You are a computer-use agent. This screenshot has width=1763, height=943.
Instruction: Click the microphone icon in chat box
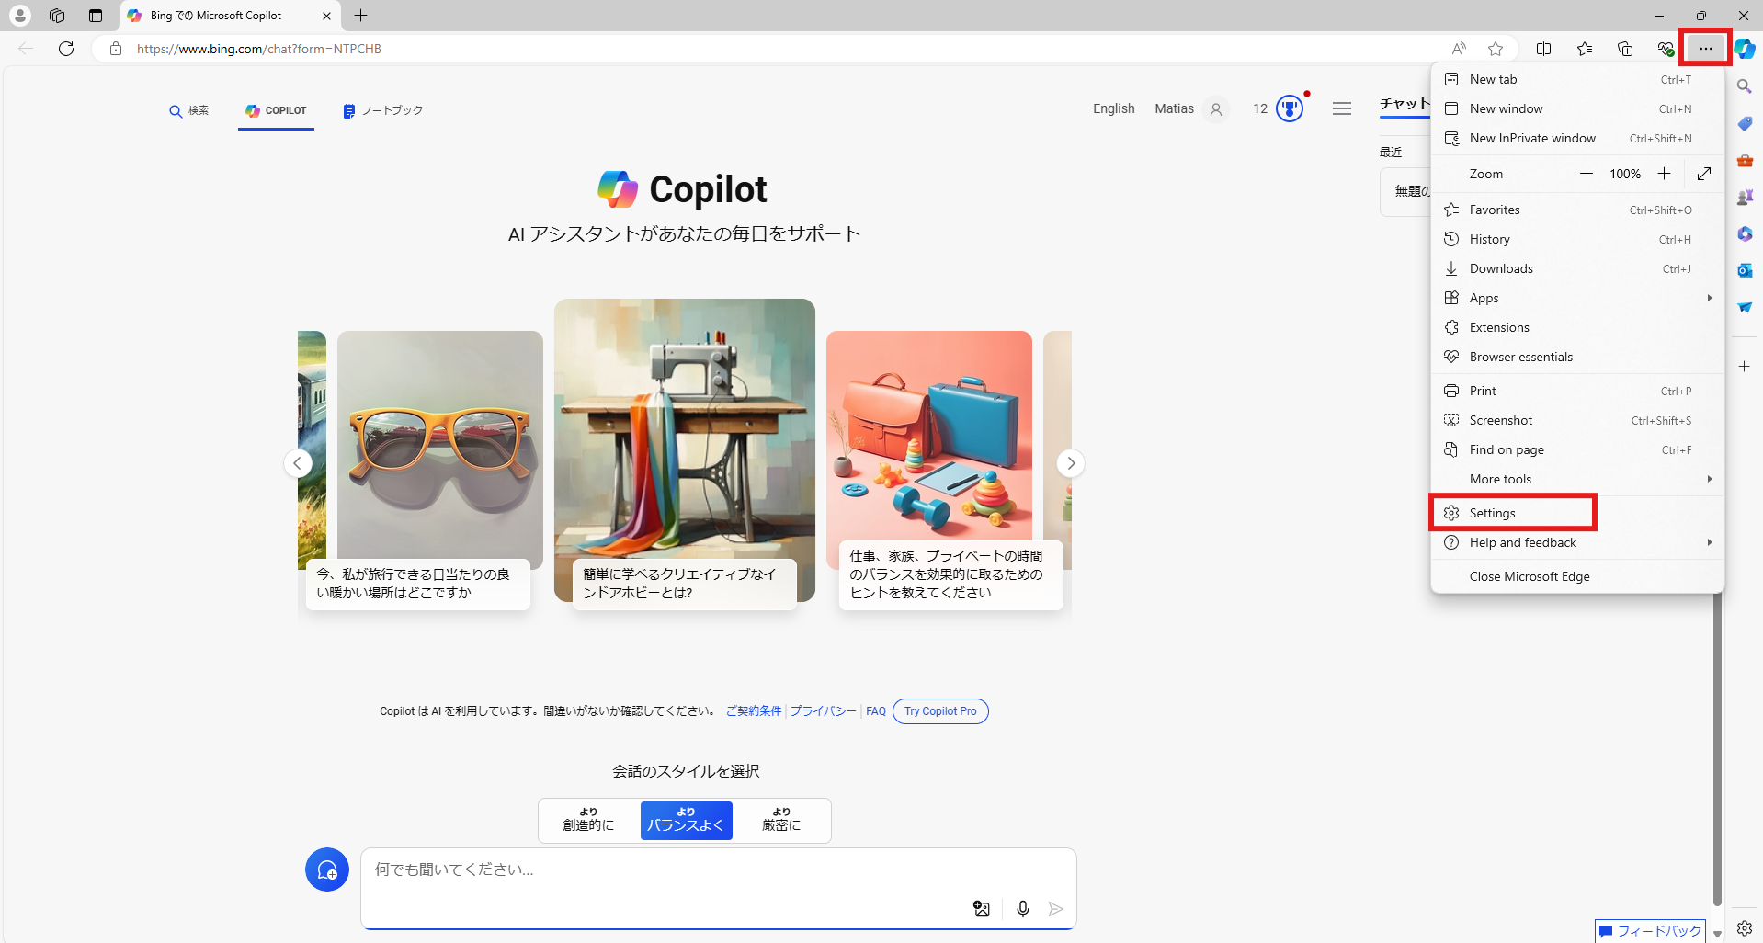[x=1022, y=909]
